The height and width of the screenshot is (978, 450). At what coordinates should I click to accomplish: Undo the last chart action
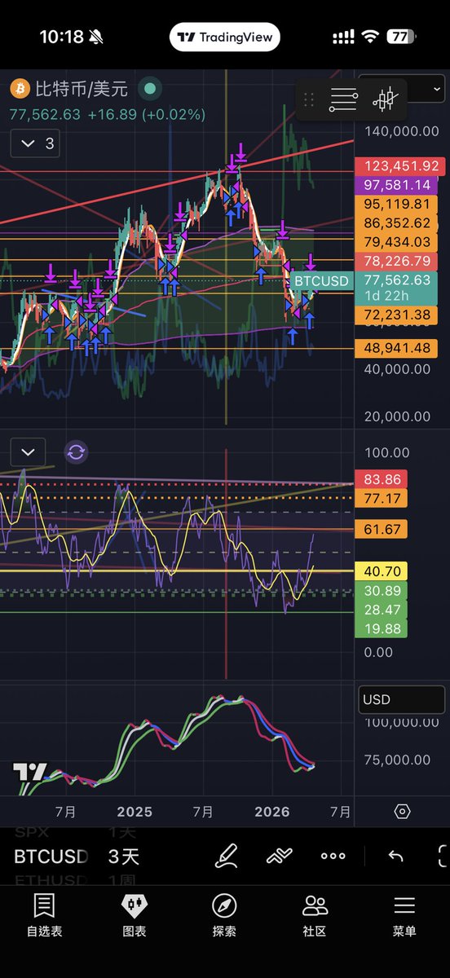[x=395, y=856]
